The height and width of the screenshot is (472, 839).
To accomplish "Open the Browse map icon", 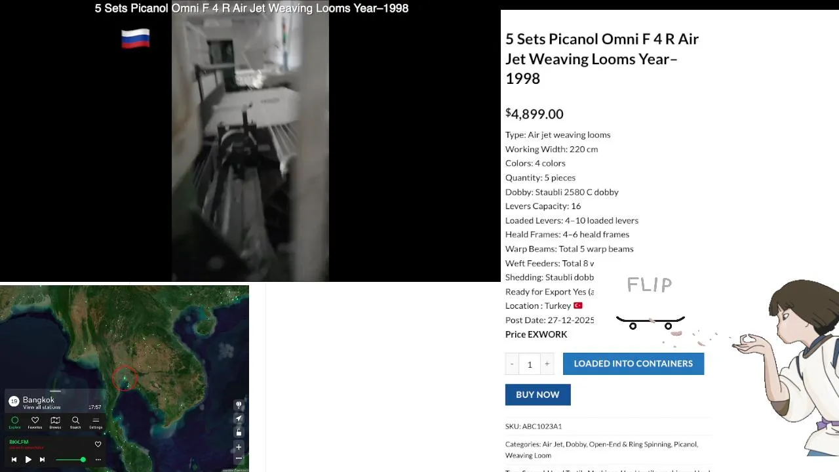I will point(55,422).
